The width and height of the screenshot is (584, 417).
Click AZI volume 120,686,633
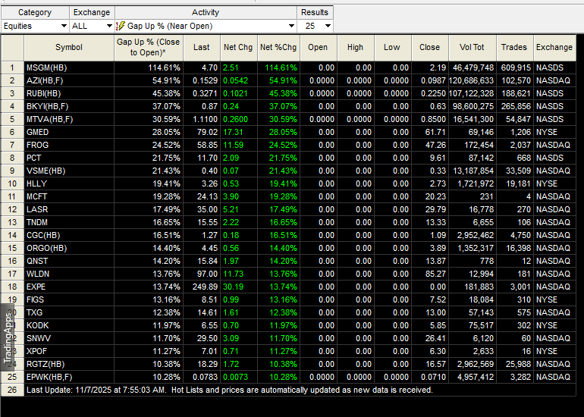(472, 81)
